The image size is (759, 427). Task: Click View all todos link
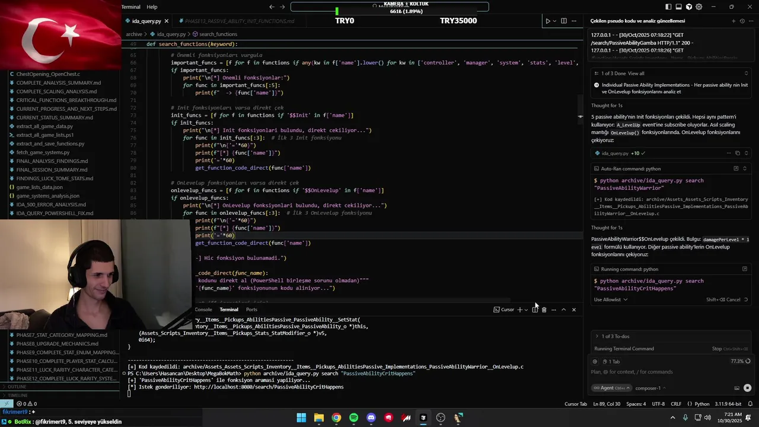pos(636,74)
